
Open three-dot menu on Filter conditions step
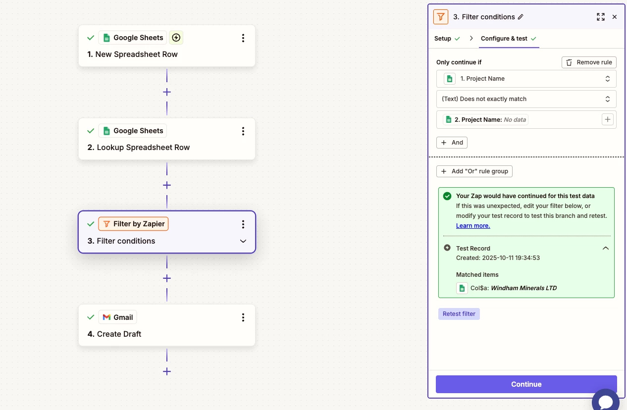(x=243, y=224)
